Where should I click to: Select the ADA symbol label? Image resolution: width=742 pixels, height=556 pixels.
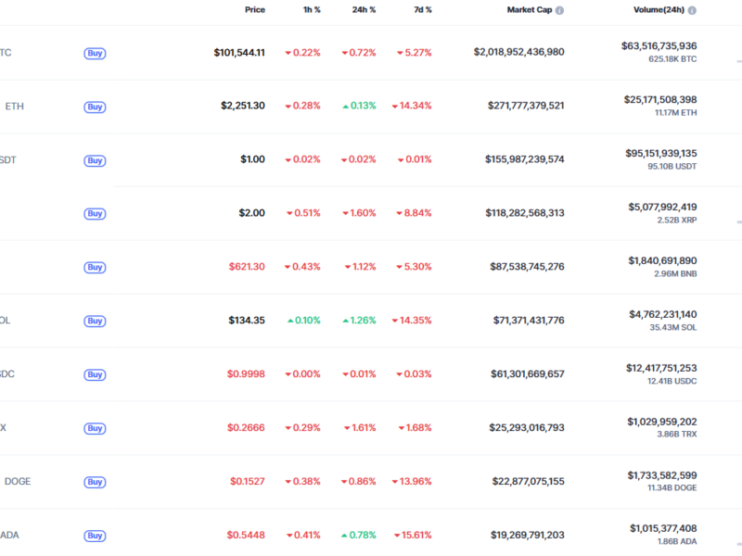(x=9, y=536)
